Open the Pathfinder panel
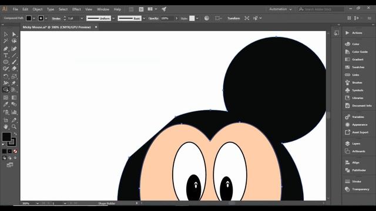Viewport: 376px width, 211px height. tap(359, 171)
